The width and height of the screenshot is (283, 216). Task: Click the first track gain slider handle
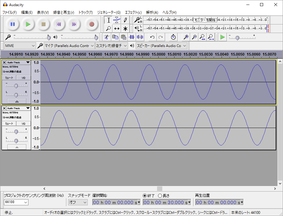coord(16,86)
